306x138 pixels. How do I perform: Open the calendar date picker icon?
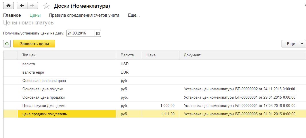point(98,33)
